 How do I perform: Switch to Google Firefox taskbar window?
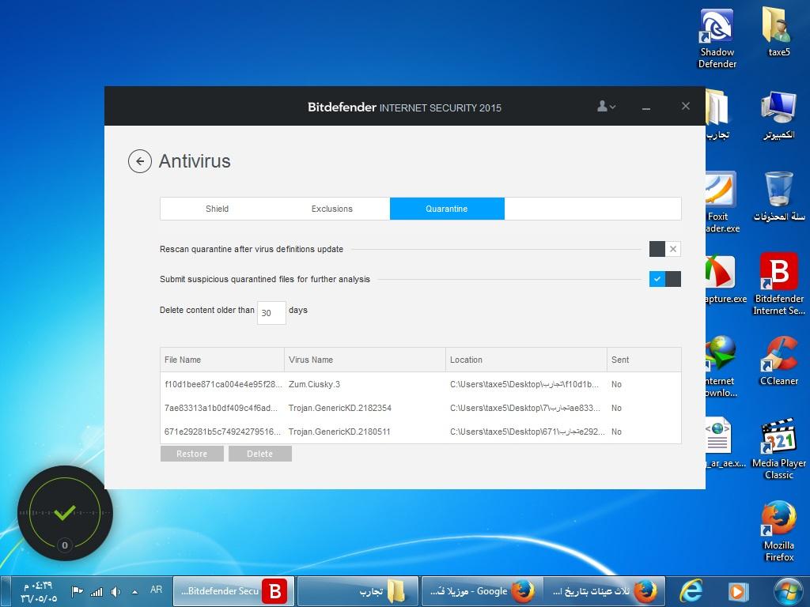482,591
